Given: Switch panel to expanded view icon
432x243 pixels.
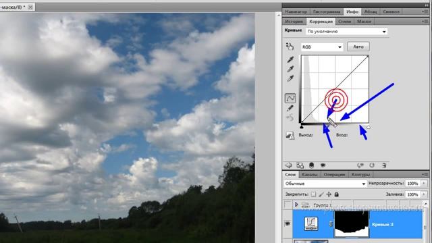Looking at the screenshot, I should [x=300, y=165].
